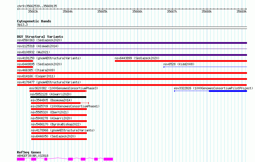
Task: Click the chr9:35662539..35669135 coordinates label
Action: (x=37, y=6)
